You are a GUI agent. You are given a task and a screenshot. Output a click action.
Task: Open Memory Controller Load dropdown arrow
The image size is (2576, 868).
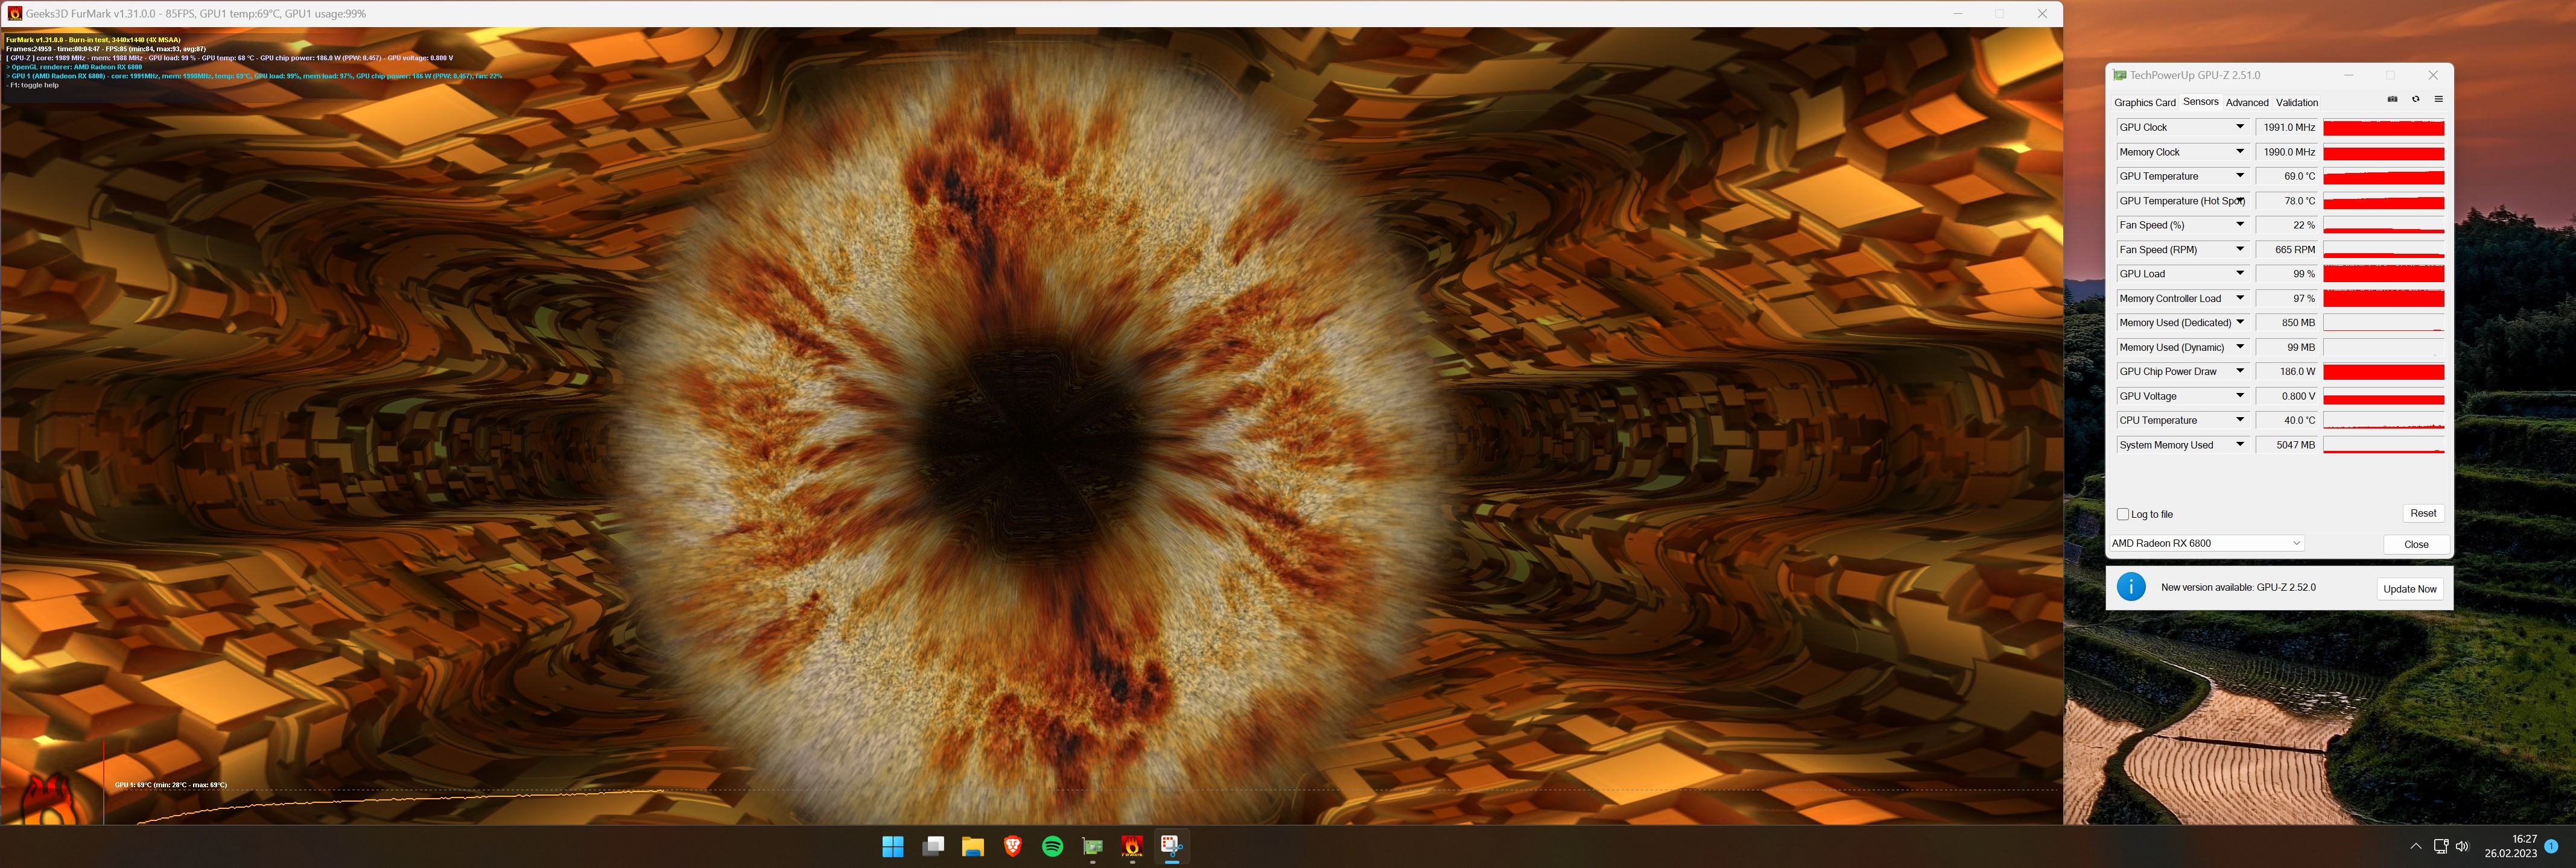2240,298
